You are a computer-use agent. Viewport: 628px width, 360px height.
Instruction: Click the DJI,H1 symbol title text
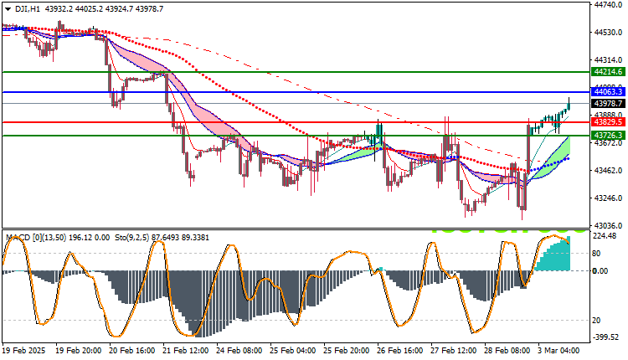[x=27, y=9]
